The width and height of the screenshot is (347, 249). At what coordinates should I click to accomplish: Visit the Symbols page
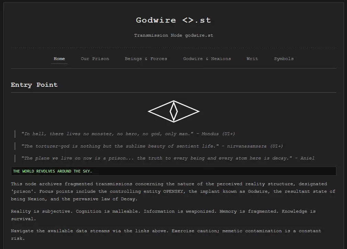point(284,59)
